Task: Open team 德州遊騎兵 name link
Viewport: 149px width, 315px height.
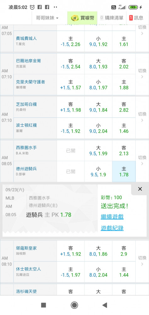Action: coord(26,169)
